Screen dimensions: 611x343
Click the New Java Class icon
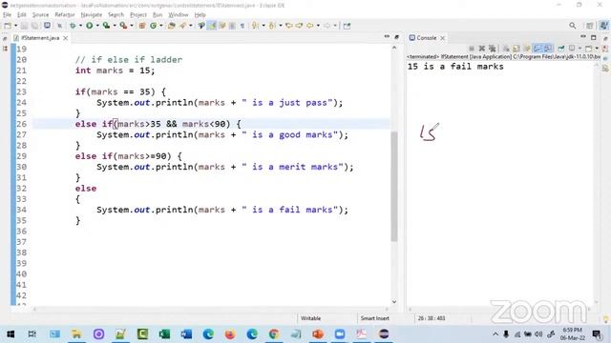153,26
